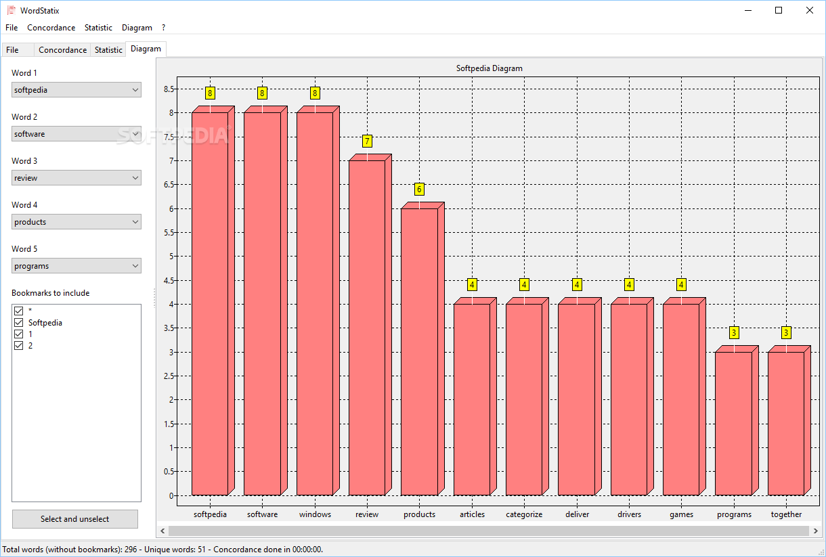Click the status bar total words text

[x=162, y=550]
